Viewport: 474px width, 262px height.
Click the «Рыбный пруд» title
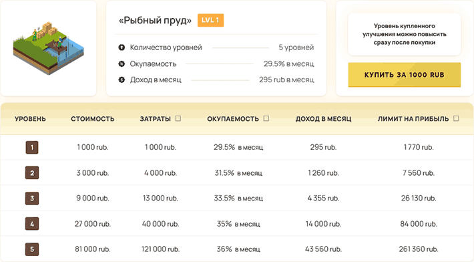point(155,20)
